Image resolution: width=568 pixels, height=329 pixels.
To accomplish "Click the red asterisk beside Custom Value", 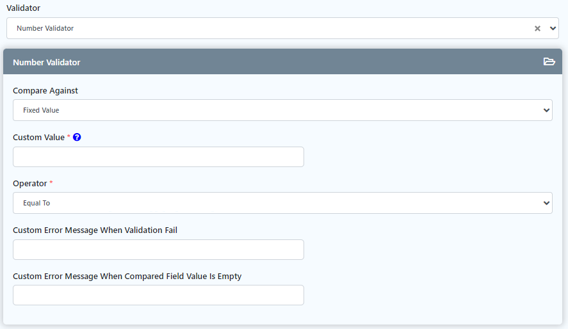I will [69, 137].
